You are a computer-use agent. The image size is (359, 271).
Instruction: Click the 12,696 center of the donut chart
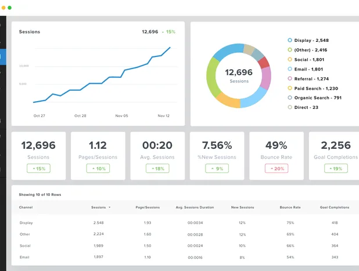pyautogui.click(x=239, y=72)
